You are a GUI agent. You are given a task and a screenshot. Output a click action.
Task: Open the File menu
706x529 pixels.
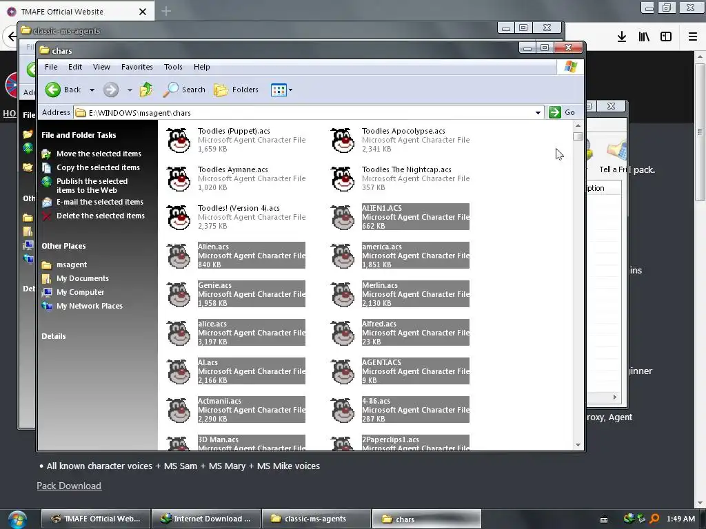[51, 67]
